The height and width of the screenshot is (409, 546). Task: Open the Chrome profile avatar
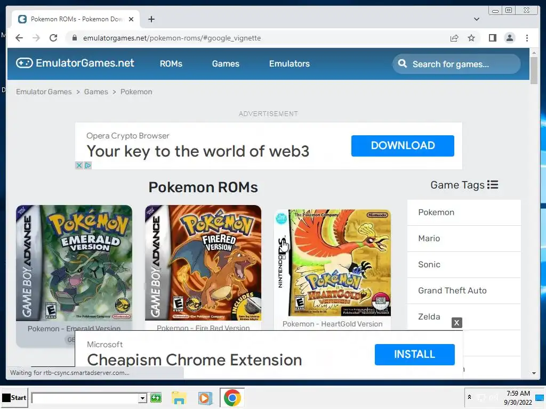510,38
